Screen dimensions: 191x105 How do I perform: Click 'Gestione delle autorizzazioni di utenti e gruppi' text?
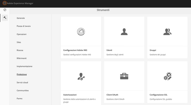coord(79,100)
